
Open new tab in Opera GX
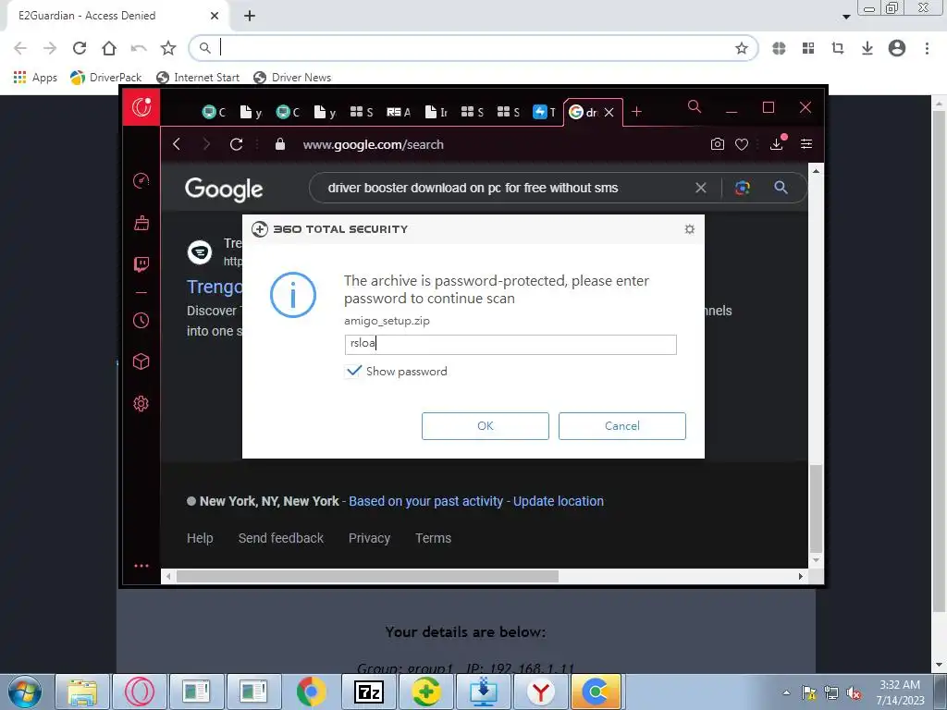tap(636, 112)
